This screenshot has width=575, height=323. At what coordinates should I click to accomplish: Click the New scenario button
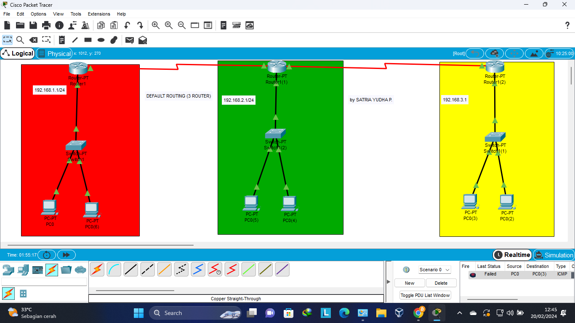tap(410, 283)
